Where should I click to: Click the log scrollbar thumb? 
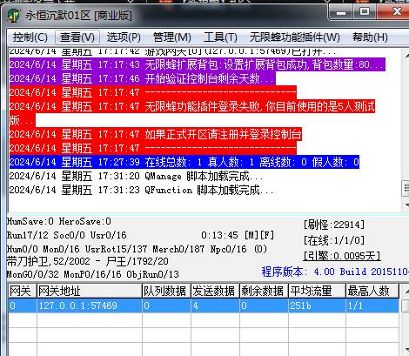click(406, 188)
